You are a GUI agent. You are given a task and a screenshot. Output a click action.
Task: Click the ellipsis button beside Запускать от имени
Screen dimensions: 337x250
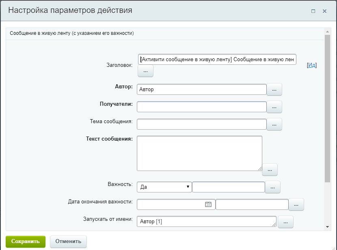tap(285, 222)
